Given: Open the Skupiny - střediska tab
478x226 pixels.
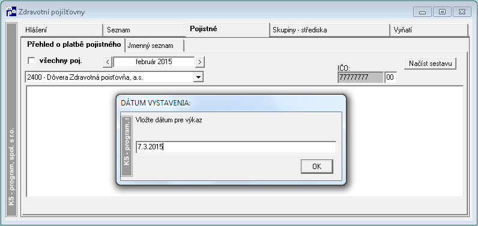Looking at the screenshot, I should click(330, 30).
